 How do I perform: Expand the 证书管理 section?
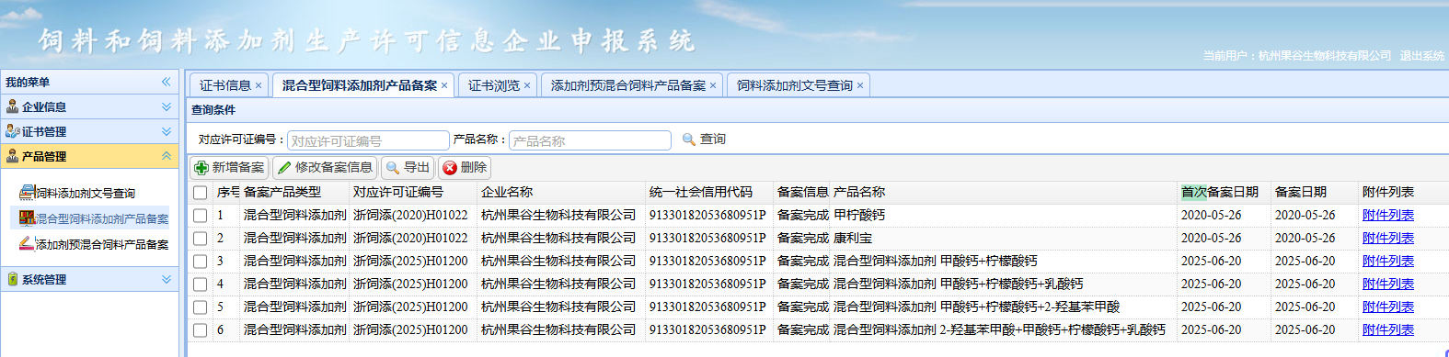[x=167, y=131]
